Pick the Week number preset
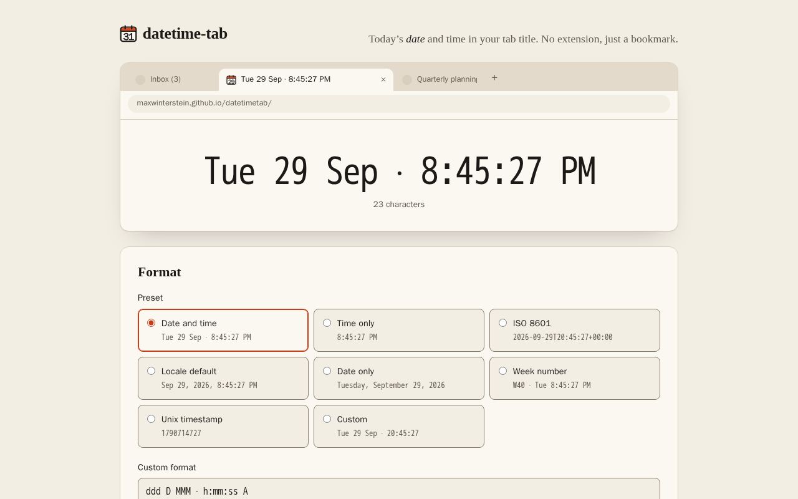This screenshot has width=798, height=499. (575, 379)
